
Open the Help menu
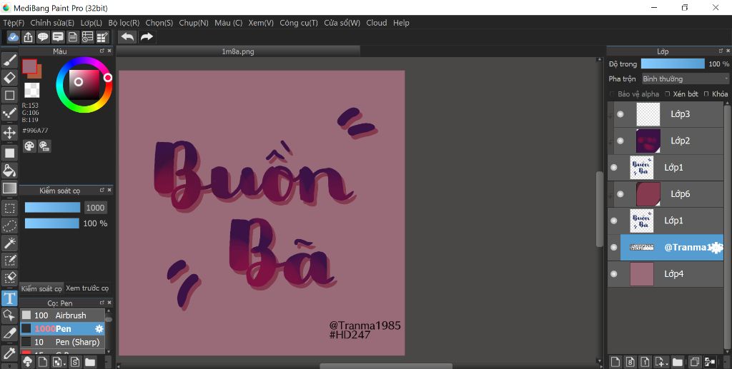pos(401,23)
